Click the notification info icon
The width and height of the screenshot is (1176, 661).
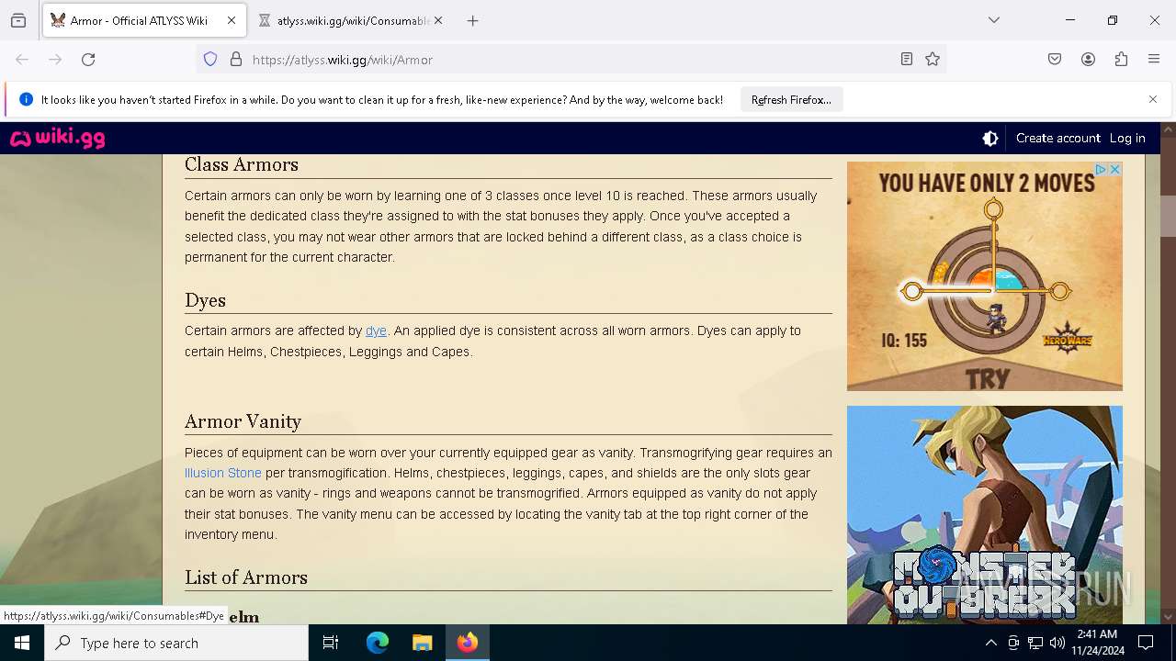tap(26, 100)
